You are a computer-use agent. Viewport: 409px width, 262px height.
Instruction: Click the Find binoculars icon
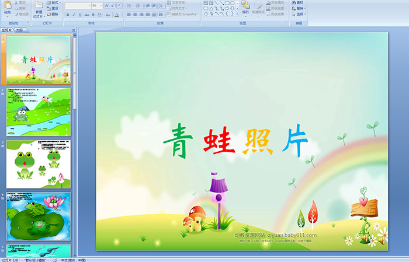pos(293,2)
